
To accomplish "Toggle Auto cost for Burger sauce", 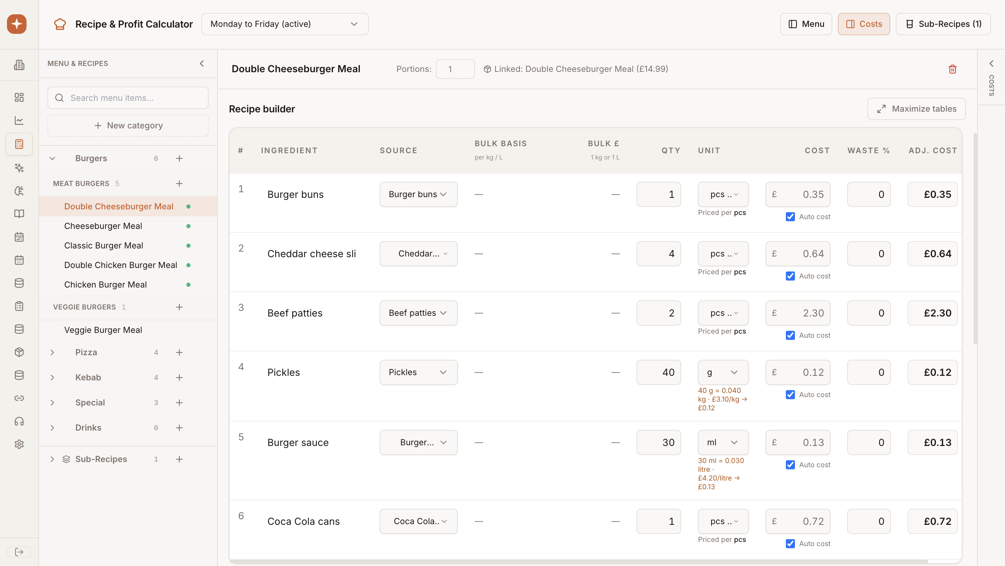I will [790, 464].
